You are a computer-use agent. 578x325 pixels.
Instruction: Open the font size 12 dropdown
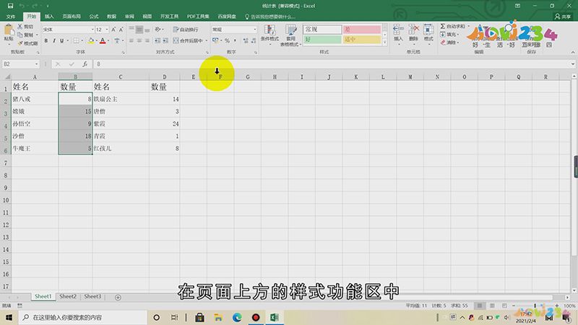click(107, 30)
